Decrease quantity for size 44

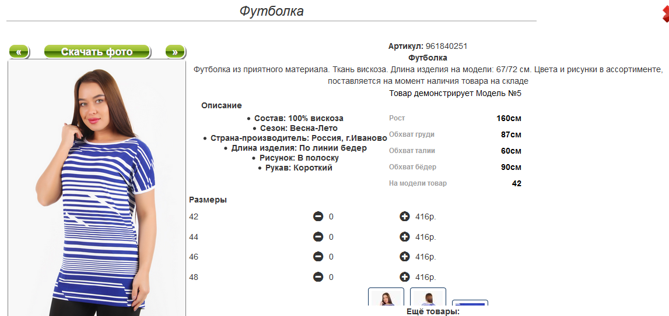point(318,237)
